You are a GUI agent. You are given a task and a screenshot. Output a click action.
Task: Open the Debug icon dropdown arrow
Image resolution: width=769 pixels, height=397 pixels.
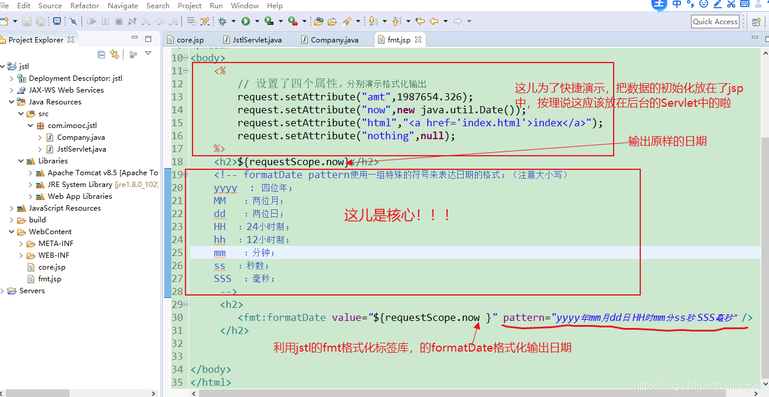(233, 22)
